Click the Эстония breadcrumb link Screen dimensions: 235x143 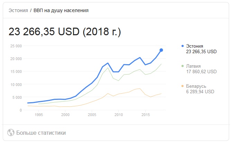pyautogui.click(x=18, y=10)
